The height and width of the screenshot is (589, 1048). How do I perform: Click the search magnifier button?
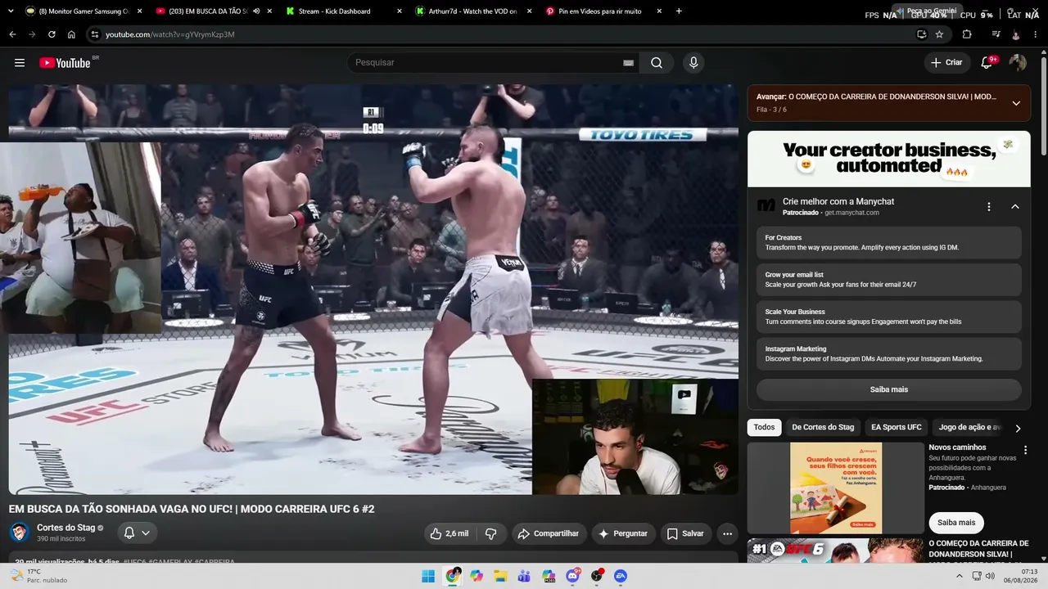click(x=657, y=63)
